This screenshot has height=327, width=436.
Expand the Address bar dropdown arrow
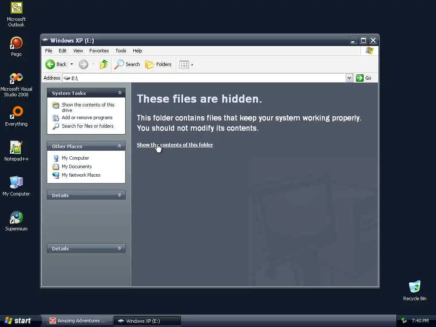(x=349, y=78)
